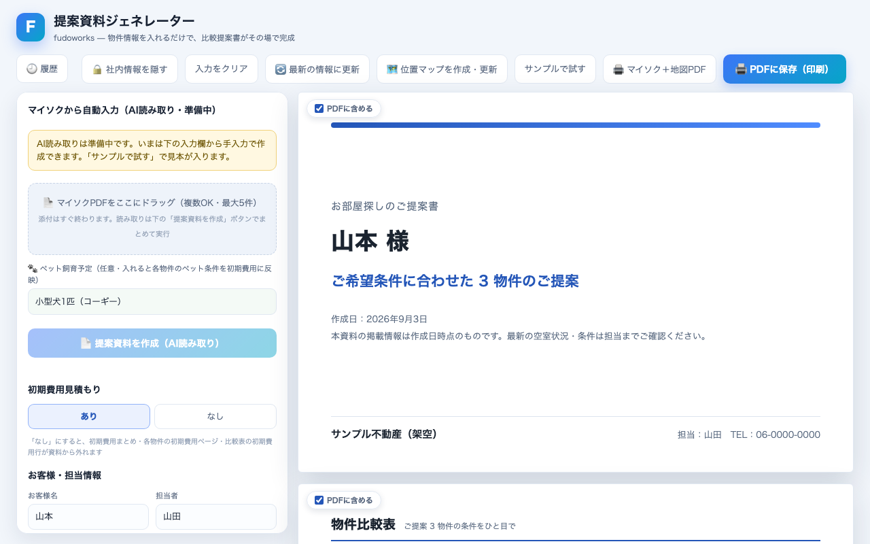Open the 履歴 history button
This screenshot has height=544, width=870.
pyautogui.click(x=42, y=69)
